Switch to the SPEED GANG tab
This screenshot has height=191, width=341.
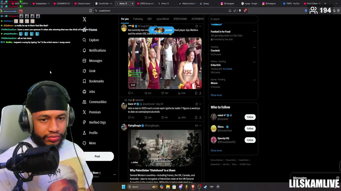180,19
